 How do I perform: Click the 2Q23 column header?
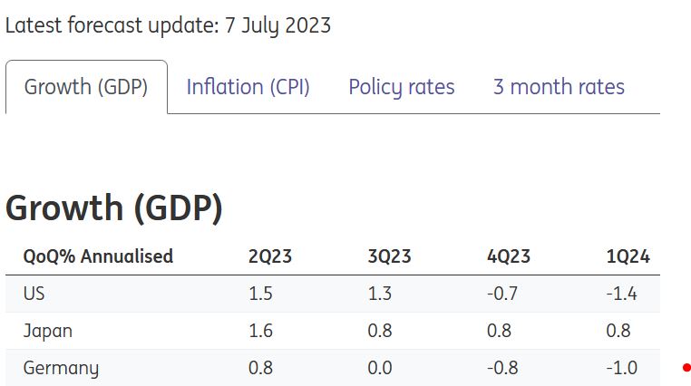pos(270,256)
